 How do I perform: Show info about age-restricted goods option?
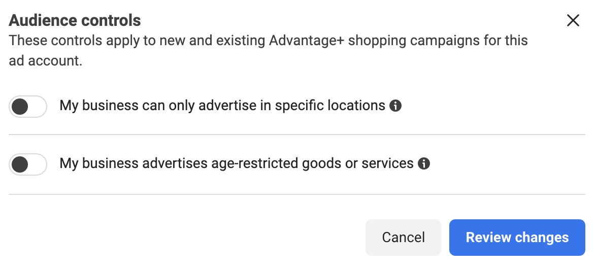(424, 163)
